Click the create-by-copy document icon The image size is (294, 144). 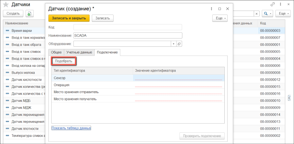click(29, 14)
